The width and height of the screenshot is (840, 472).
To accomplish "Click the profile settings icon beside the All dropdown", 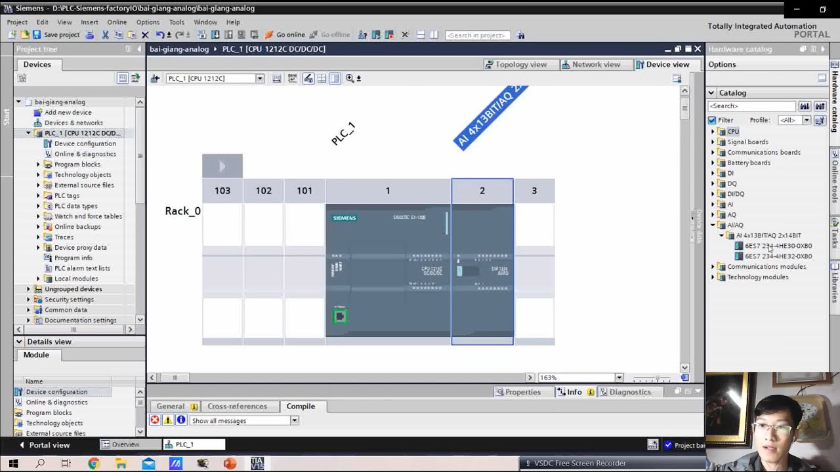I will pyautogui.click(x=820, y=121).
